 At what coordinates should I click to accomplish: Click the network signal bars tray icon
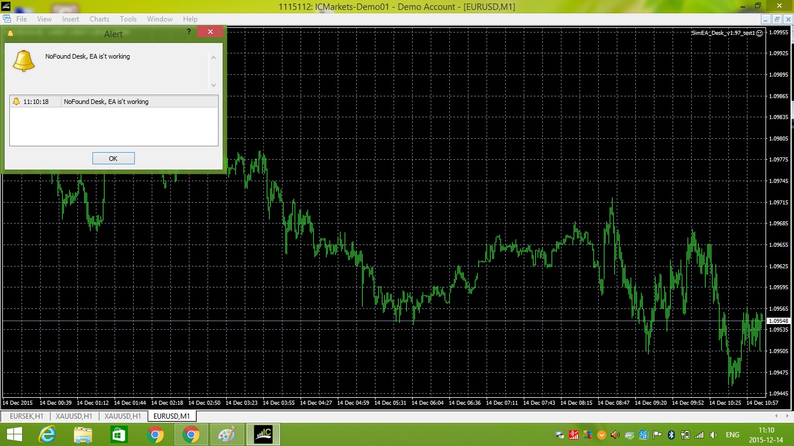pyautogui.click(x=699, y=434)
